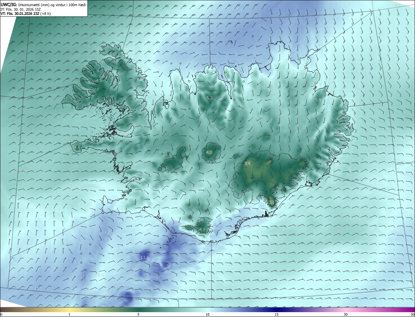Viewport: 415px width, 317px height.
Task: Click the 4.5 value label on the Westfjords
Action: click(99, 80)
